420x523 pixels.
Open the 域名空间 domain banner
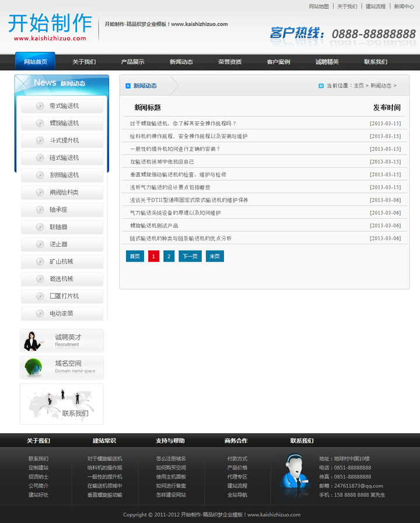[x=62, y=368]
